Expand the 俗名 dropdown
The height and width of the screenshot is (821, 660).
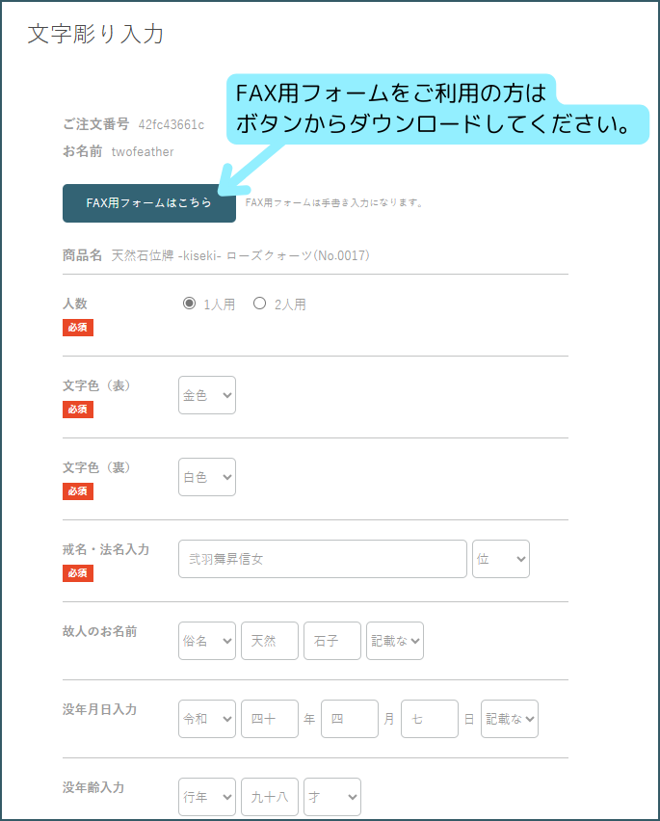(x=207, y=641)
